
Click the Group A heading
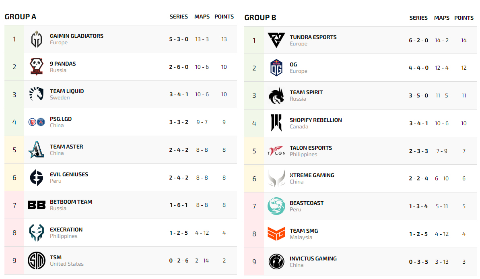(21, 17)
